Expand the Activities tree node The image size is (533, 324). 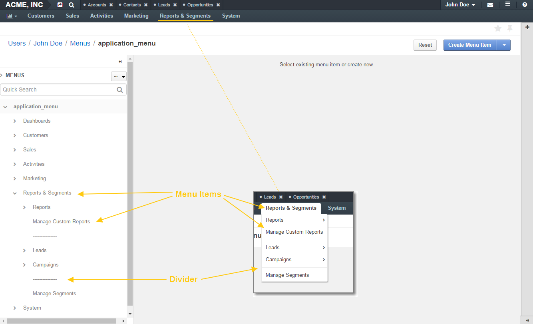(x=14, y=164)
